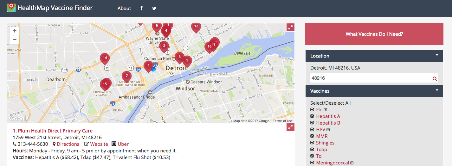The width and height of the screenshot is (452, 166).
Task: Click the HealthMap logo icon
Action: [11, 8]
